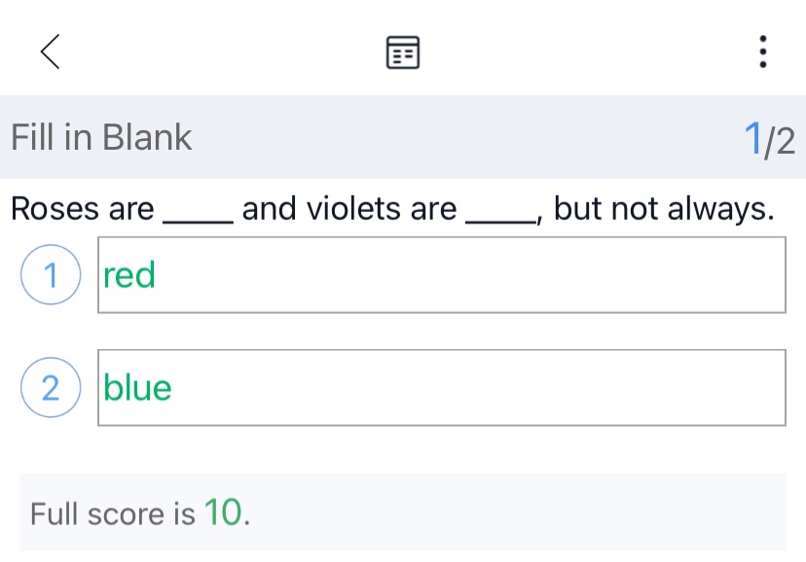Viewport: 806px width, 562px height.
Task: Select the first answer field containing red
Action: click(441, 276)
